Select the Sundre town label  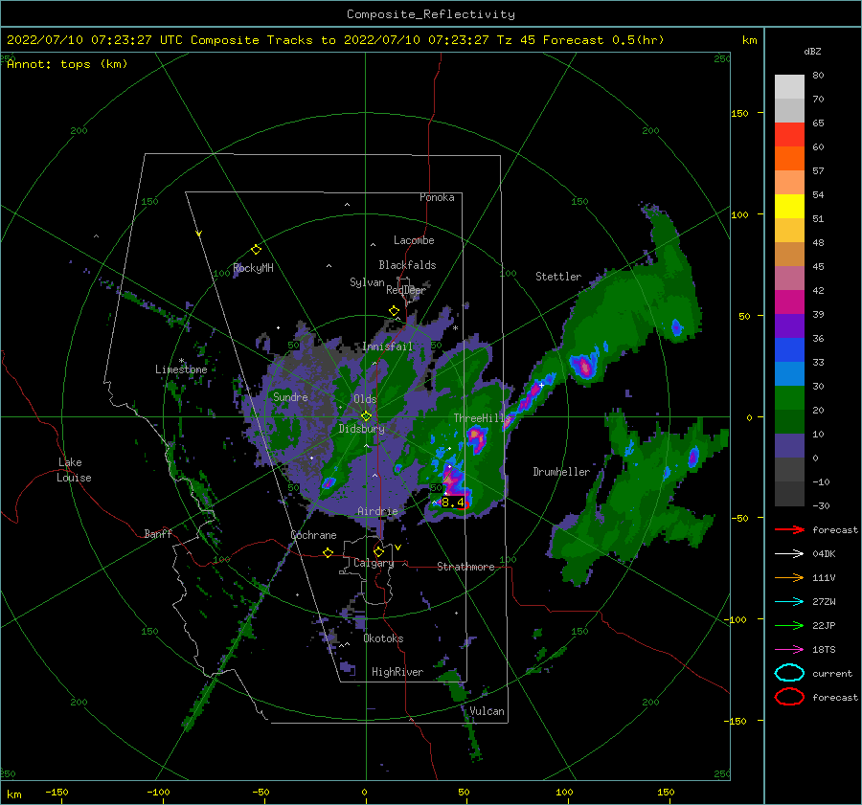(290, 396)
